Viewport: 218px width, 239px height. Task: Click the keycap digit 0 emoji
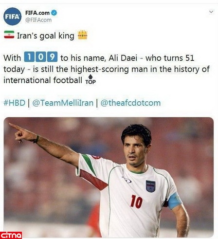click(x=41, y=56)
